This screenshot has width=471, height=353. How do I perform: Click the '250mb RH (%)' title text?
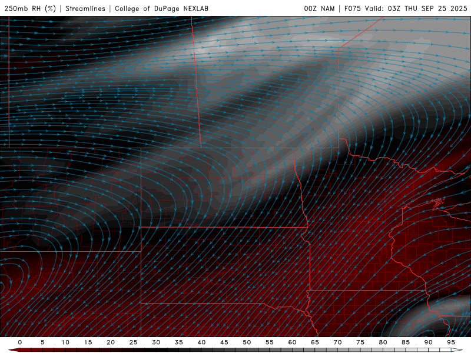pos(30,8)
